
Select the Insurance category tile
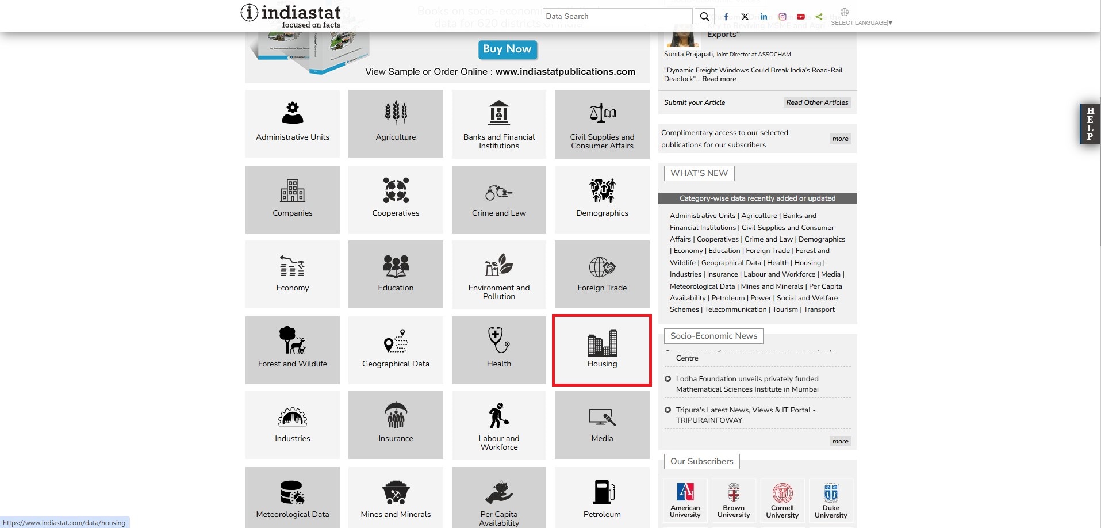[396, 425]
